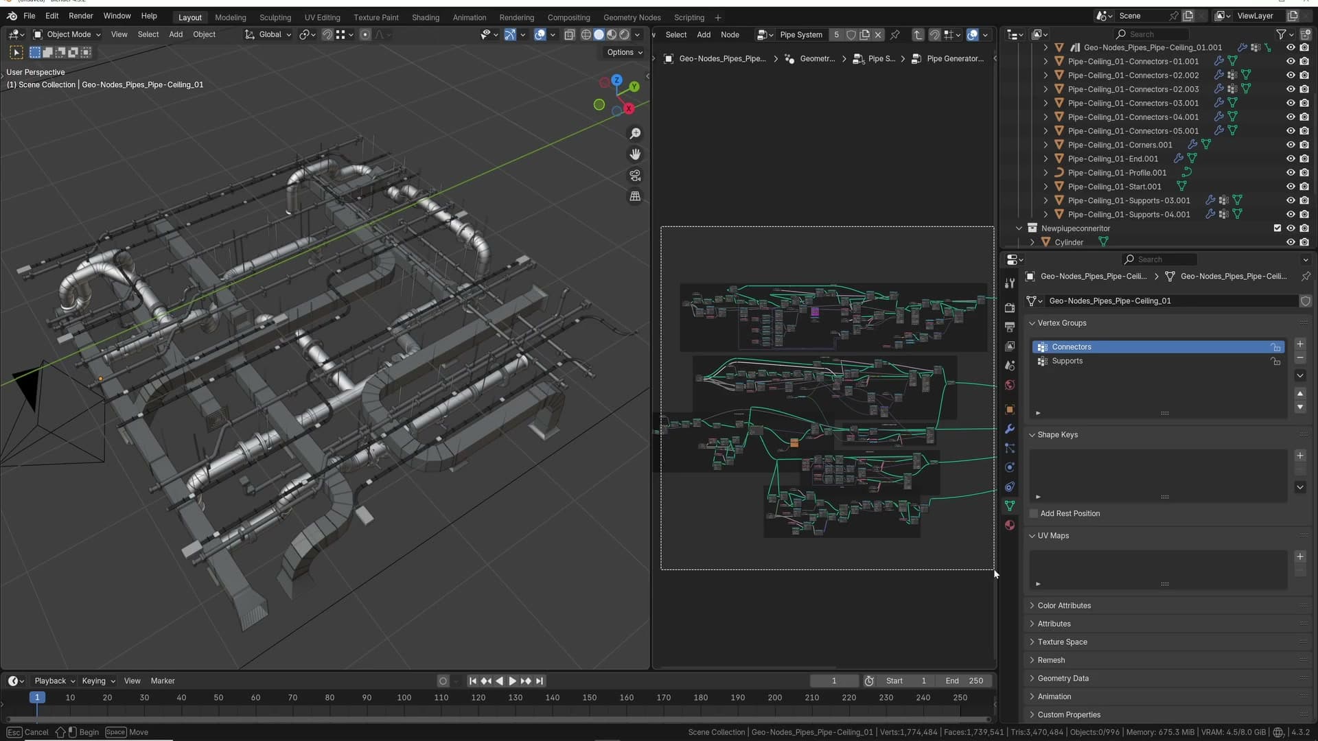Screen dimensions: 1318x741
Task: Select material preview viewport shading
Action: pyautogui.click(x=611, y=34)
